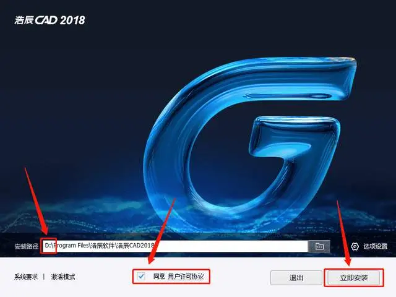Click the 安装路径 label
396x297 pixels.
tap(26, 246)
